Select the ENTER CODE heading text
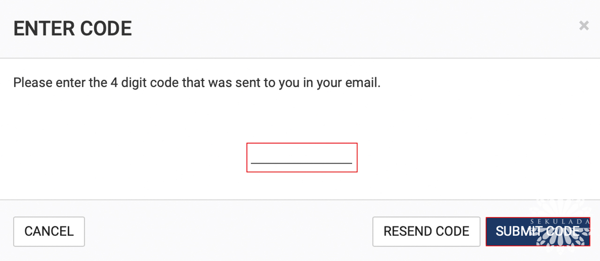This screenshot has width=600, height=261. [x=73, y=29]
